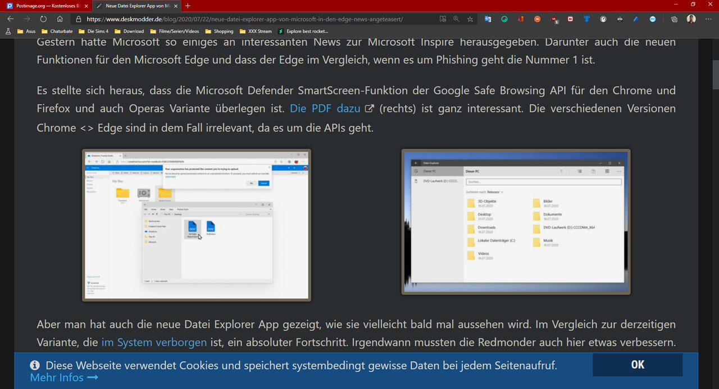Open the browser home page
Viewport: 719px width, 389px height.
[60, 19]
